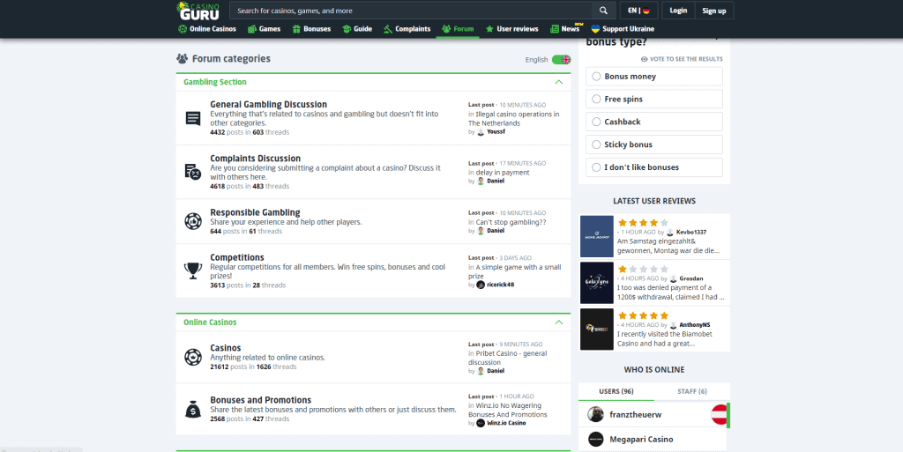Click the Complaints Discussion category icon
The image size is (903, 452).
tap(193, 172)
